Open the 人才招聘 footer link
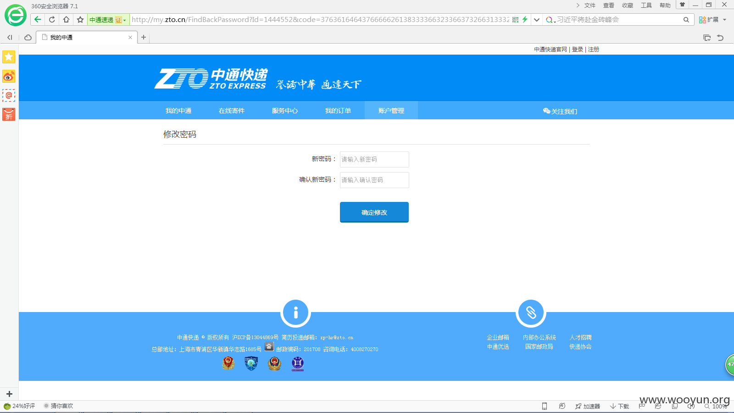734x413 pixels. 580,337
